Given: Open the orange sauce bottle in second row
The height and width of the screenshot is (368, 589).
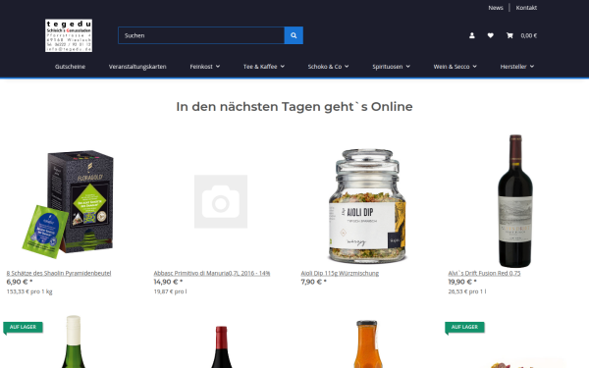Looking at the screenshot, I should coord(367,344).
